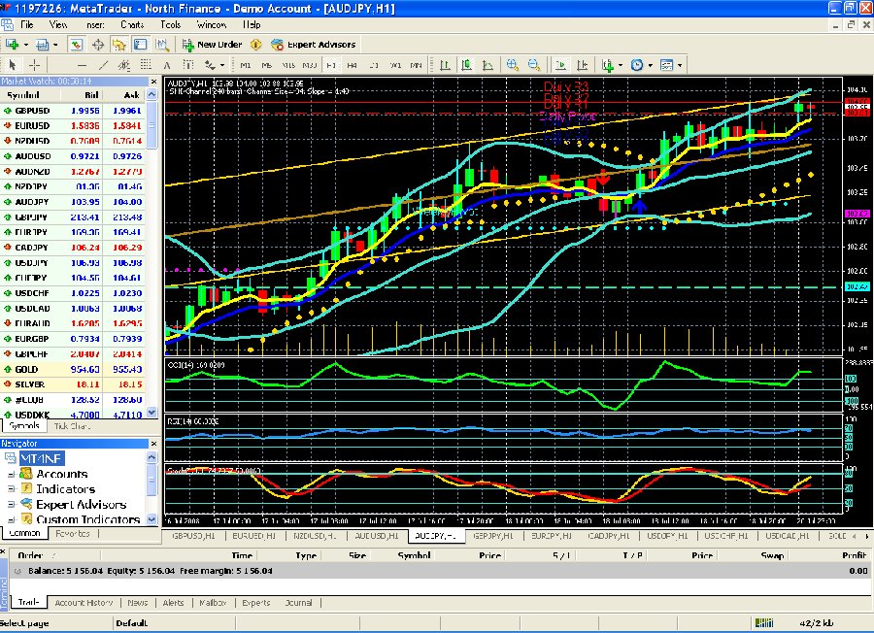This screenshot has height=633, width=874.
Task: Select the Equidistant Channel tool
Action: coord(123,65)
